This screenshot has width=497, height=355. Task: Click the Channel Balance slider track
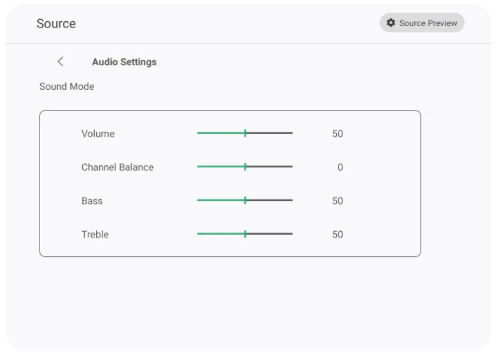click(245, 166)
